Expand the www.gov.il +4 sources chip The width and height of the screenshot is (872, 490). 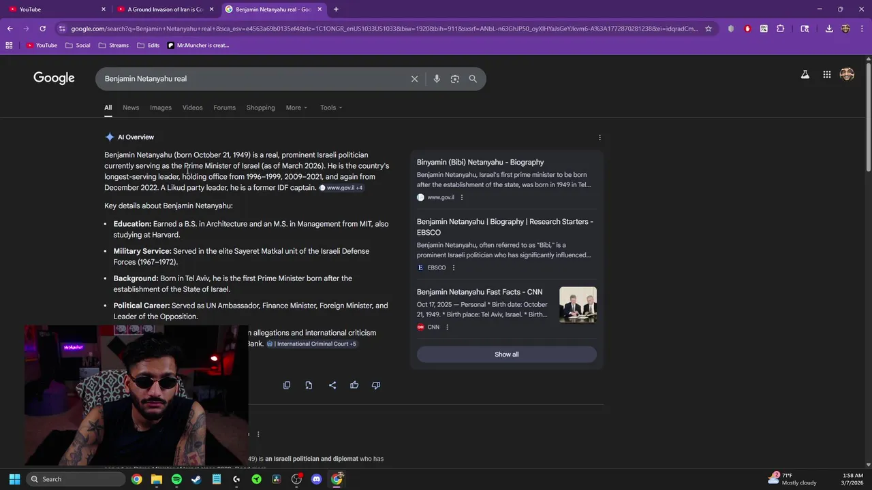[341, 188]
